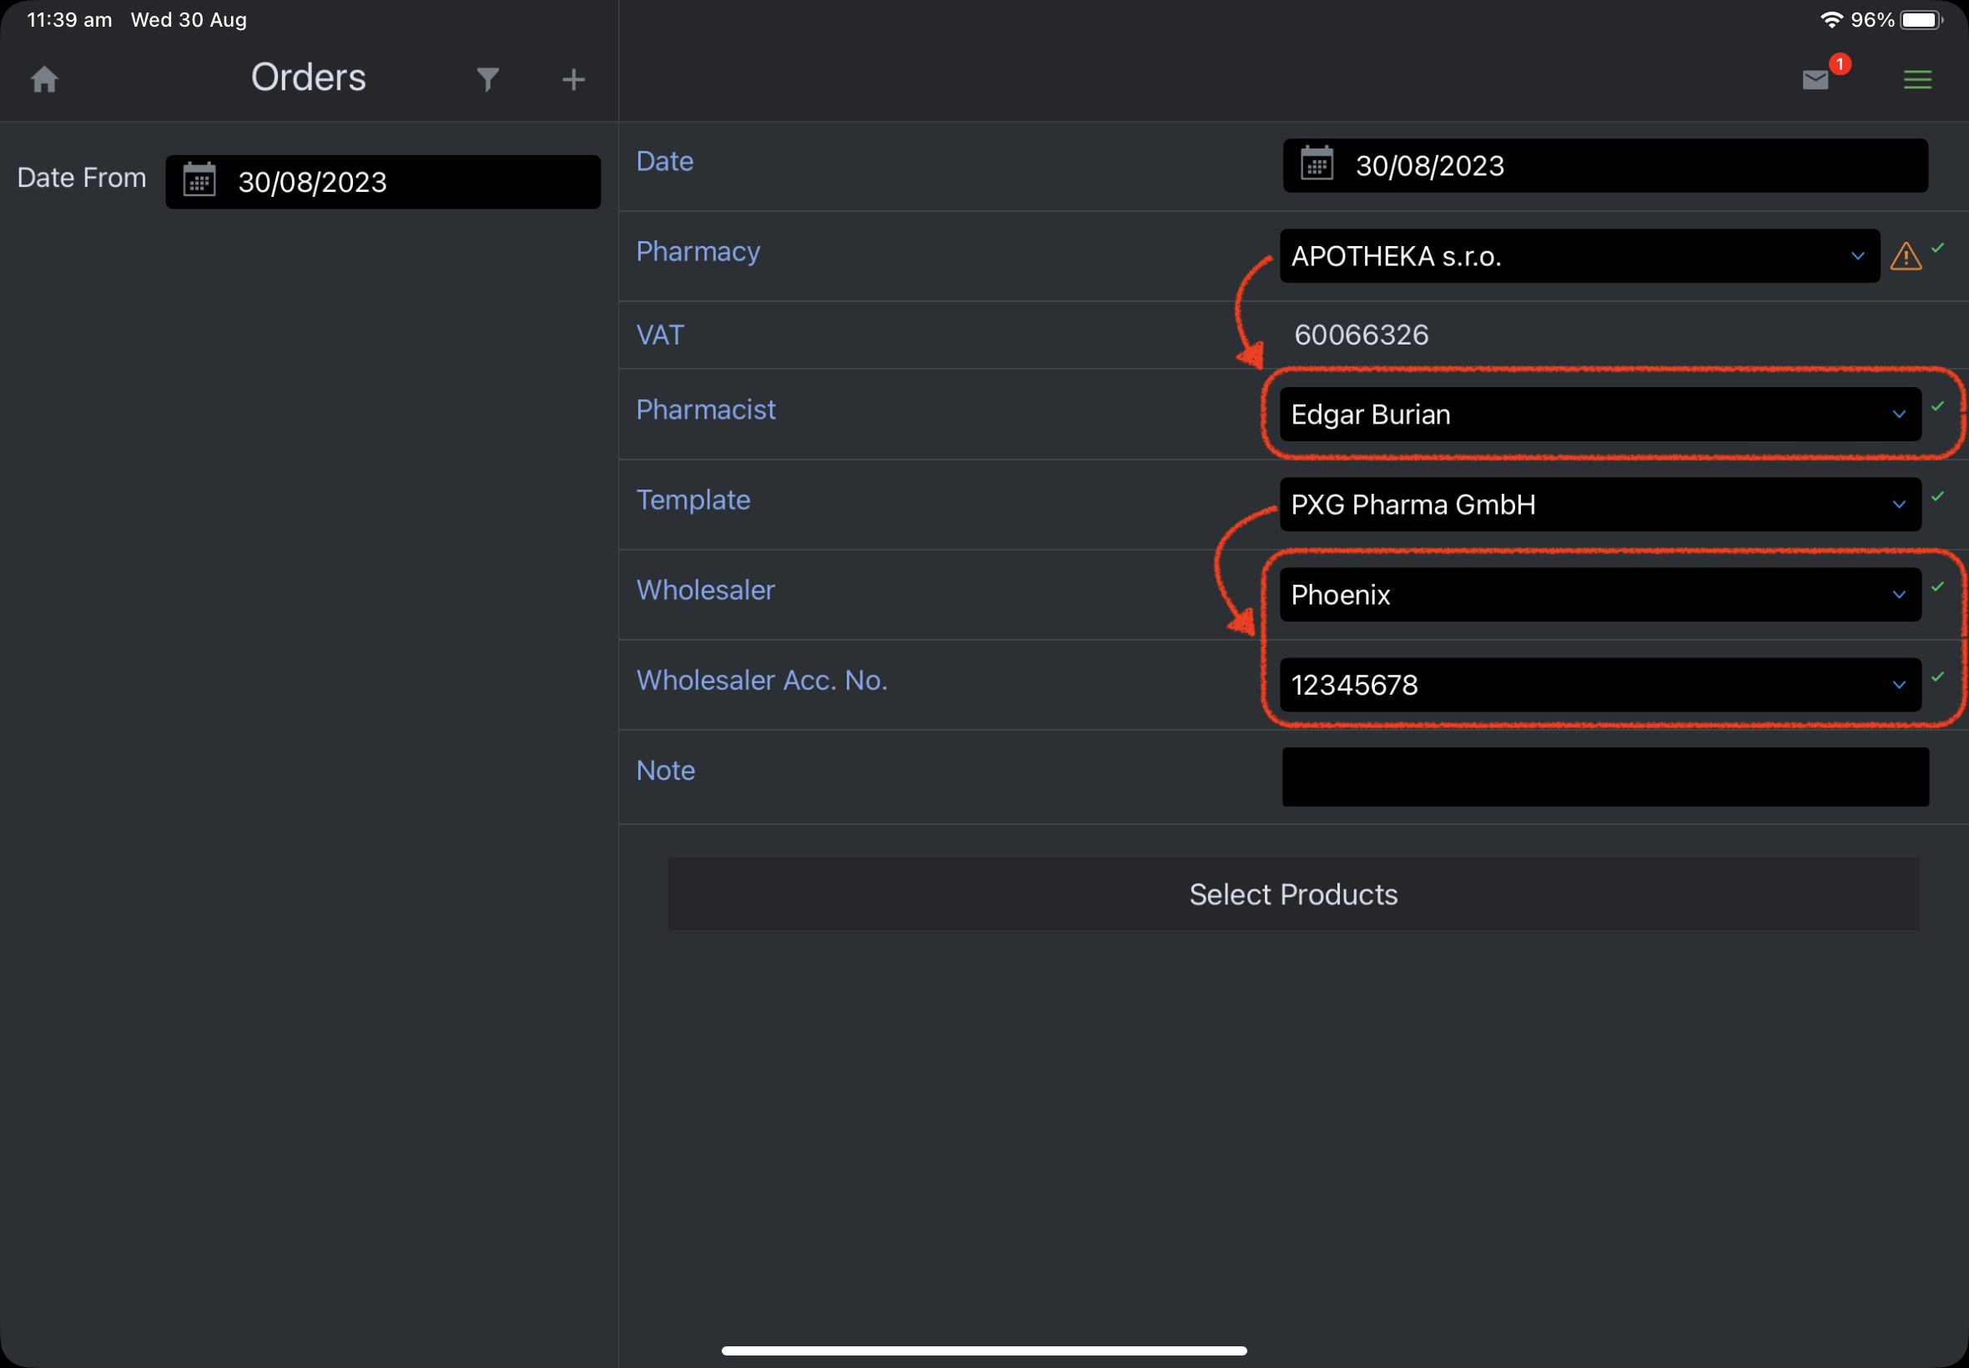Tap the Wi-Fi status icon
The image size is (1969, 1368).
click(1831, 20)
